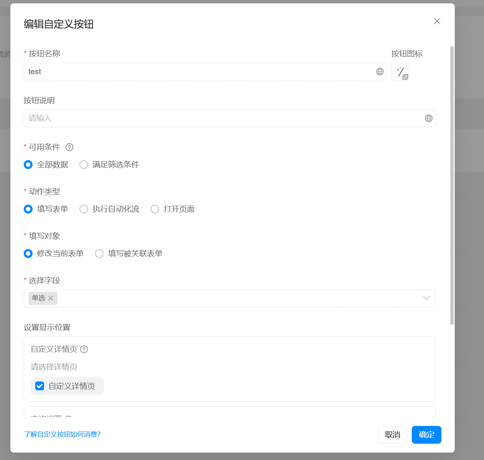
Task: Open the button icon picker
Action: [400, 72]
